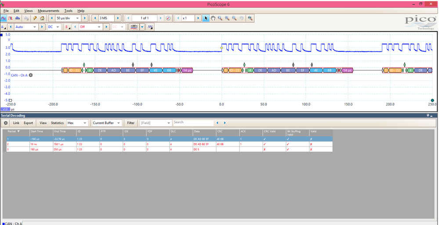Screen dimensions: 439x225
Task: Open the CAN - Ch A gear settings
Action: (x=30, y=75)
